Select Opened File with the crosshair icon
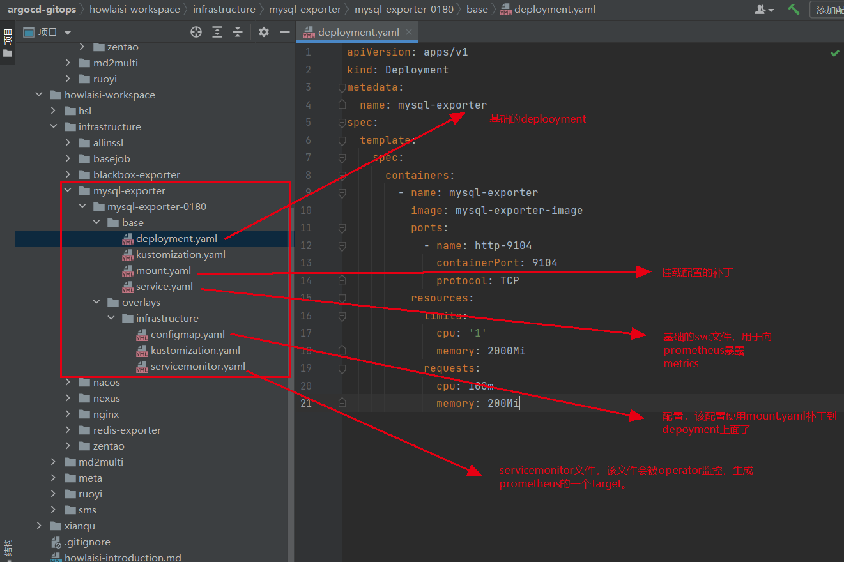This screenshot has height=562, width=844. point(196,31)
